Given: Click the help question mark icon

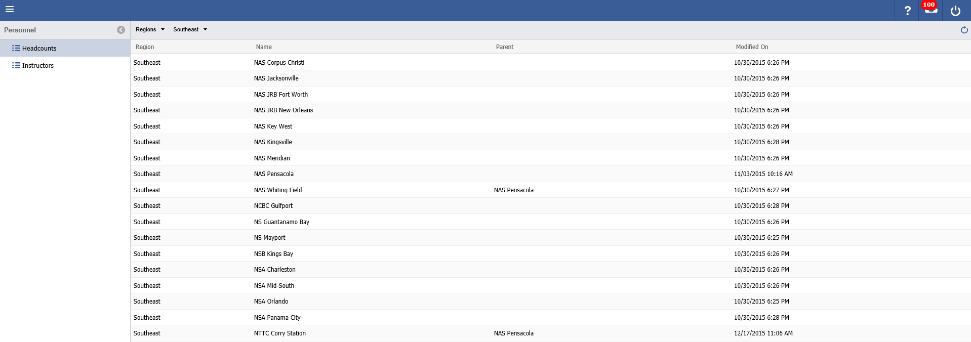Looking at the screenshot, I should point(907,11).
